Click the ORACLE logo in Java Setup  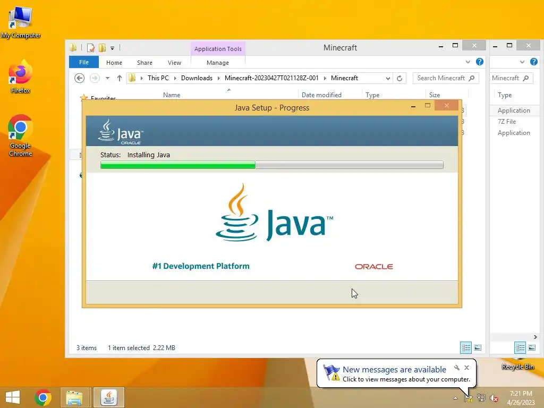[373, 267]
